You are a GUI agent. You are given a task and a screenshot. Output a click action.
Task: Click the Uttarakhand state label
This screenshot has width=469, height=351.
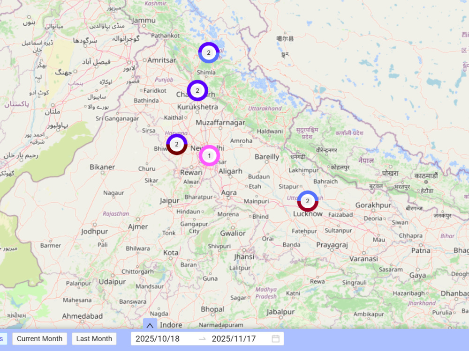pyautogui.click(x=265, y=109)
